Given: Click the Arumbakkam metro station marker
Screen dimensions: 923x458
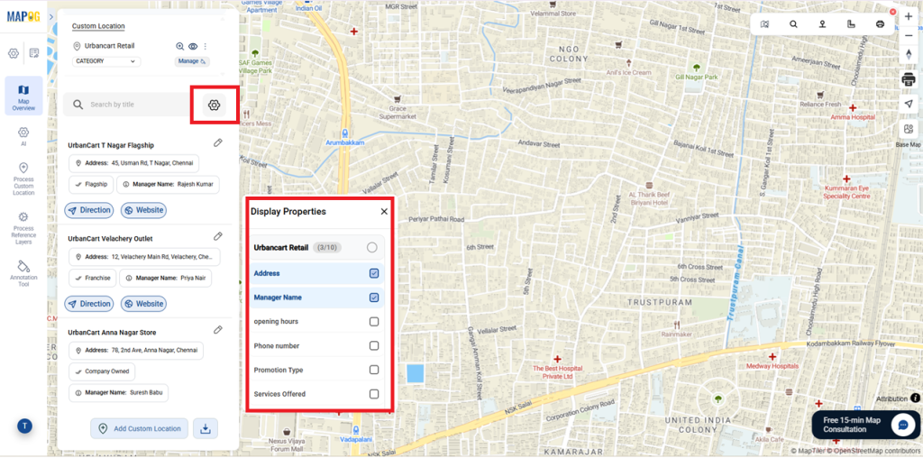Looking at the screenshot, I should [x=345, y=133].
